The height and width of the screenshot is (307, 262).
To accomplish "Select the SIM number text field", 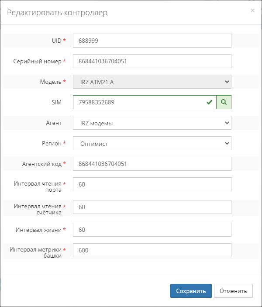I will 139,102.
